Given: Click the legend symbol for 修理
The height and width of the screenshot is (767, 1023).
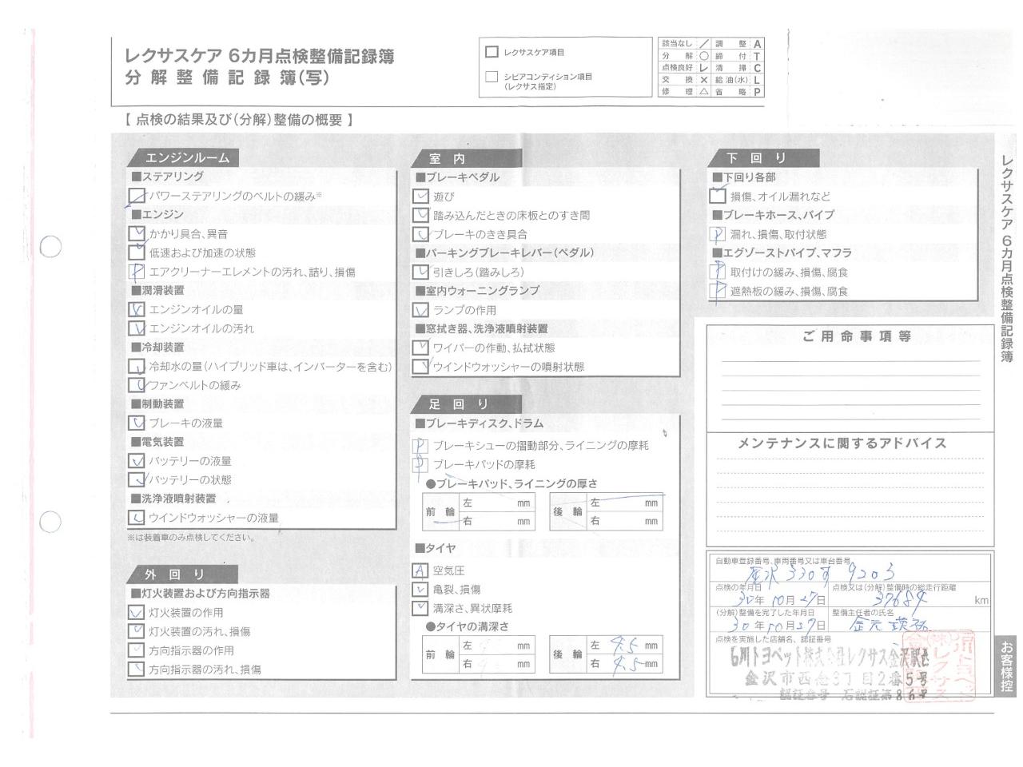Looking at the screenshot, I should (x=704, y=92).
